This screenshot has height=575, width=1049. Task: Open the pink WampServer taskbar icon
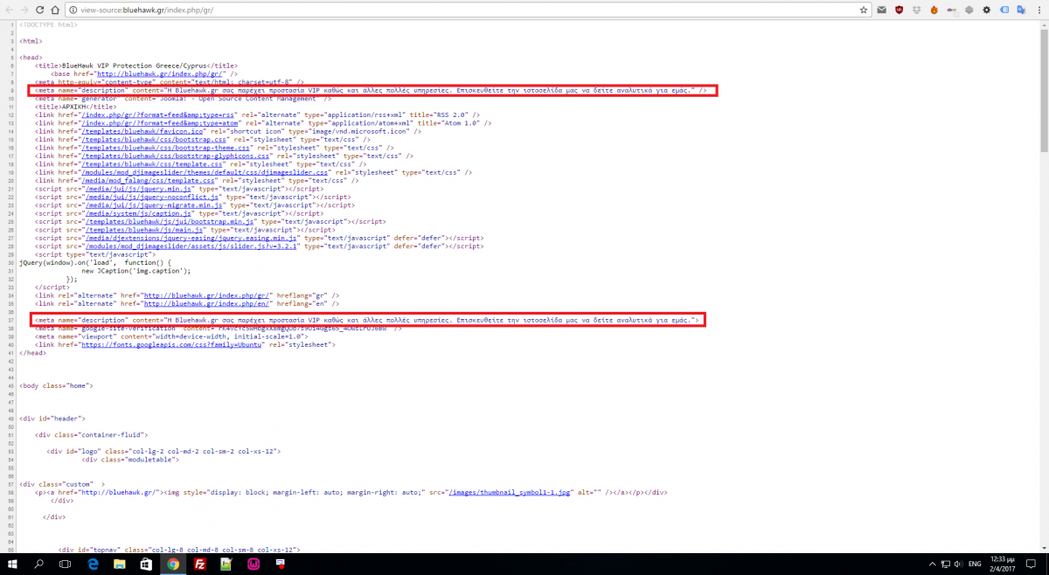pos(254,565)
